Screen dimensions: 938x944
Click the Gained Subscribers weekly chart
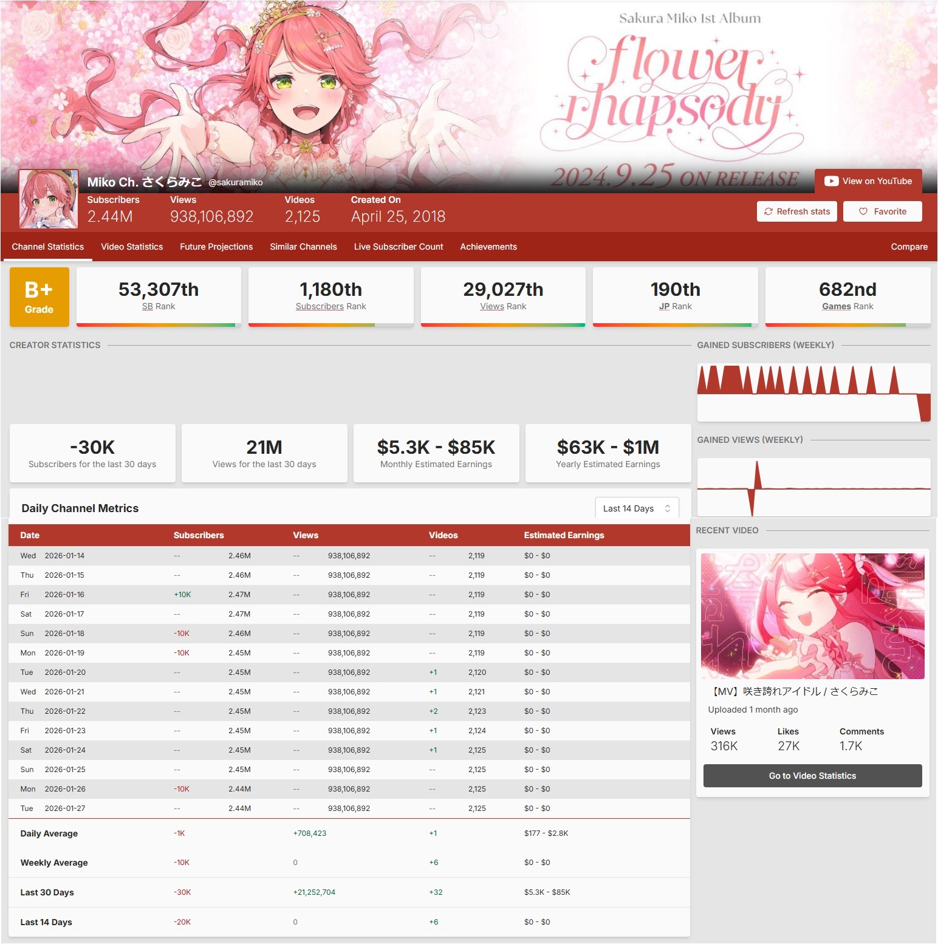click(x=814, y=392)
